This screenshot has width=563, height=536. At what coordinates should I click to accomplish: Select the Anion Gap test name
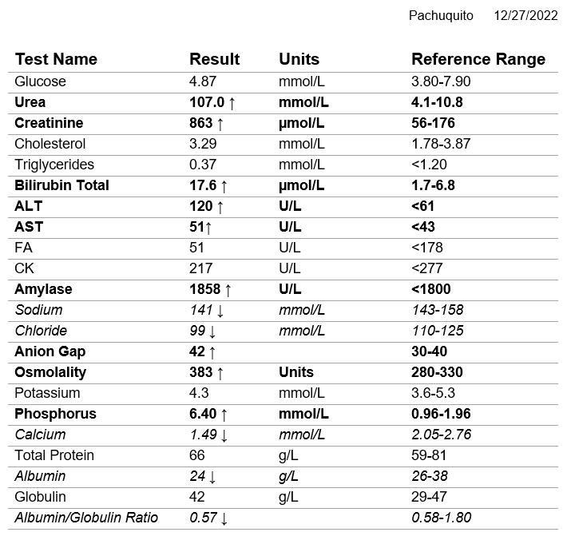point(50,351)
